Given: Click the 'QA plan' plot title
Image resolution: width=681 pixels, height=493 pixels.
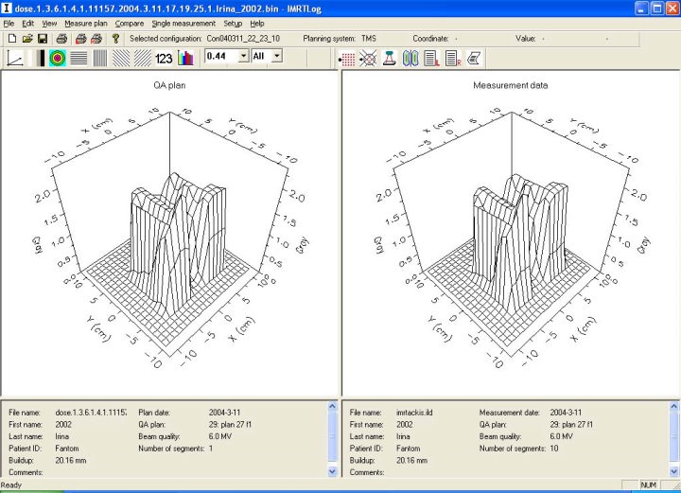Looking at the screenshot, I should click(169, 85).
